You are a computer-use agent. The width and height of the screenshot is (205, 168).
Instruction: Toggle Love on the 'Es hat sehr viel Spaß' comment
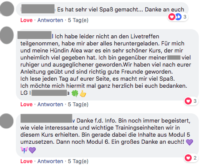pyautogui.click(x=27, y=20)
